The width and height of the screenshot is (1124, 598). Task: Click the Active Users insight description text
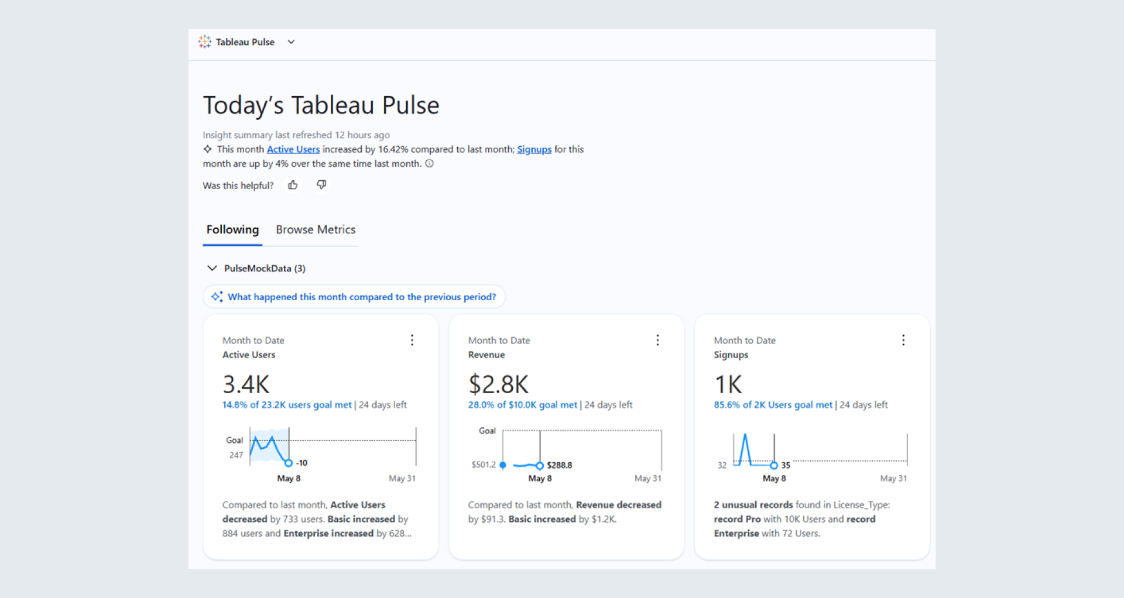(317, 519)
